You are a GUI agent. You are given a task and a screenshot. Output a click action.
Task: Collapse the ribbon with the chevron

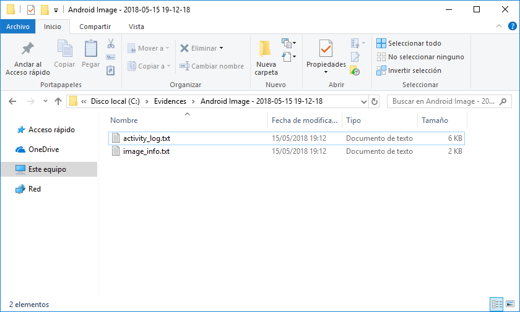point(498,27)
